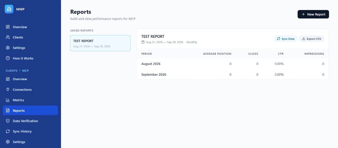Click the Export CSV download icon
This screenshot has height=148, width=338.
(304, 39)
